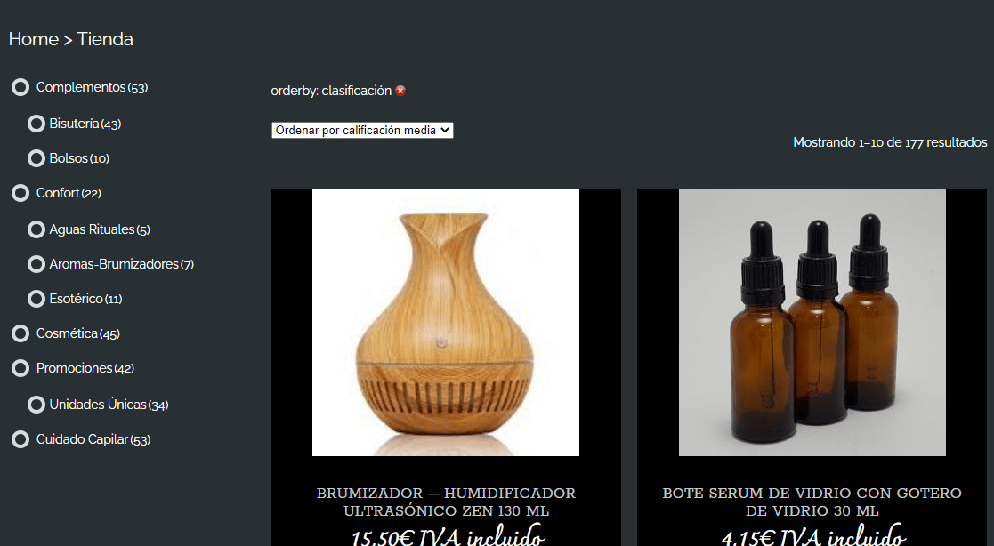Open Bote Serum de Vidrio product title

pos(812,502)
